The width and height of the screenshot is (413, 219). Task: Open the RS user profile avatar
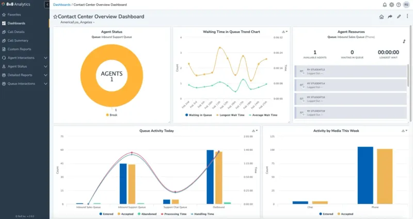406,5
